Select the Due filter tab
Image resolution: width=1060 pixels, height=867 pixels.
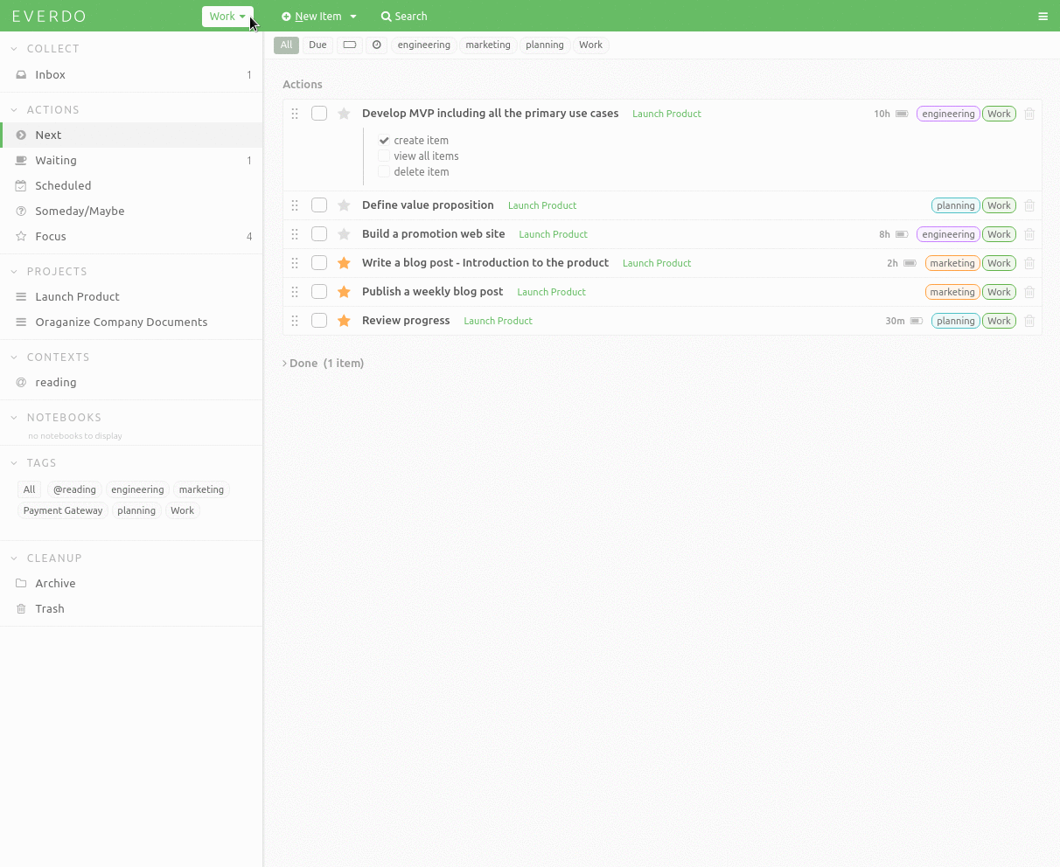pos(317,45)
